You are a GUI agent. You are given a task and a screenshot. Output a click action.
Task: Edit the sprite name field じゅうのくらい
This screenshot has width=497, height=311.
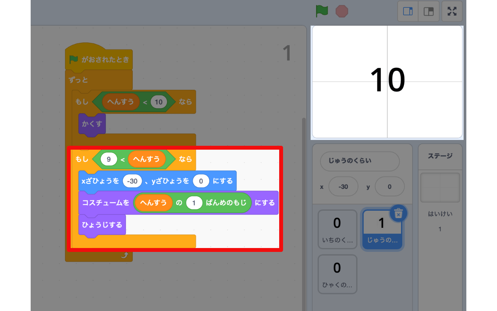click(360, 161)
